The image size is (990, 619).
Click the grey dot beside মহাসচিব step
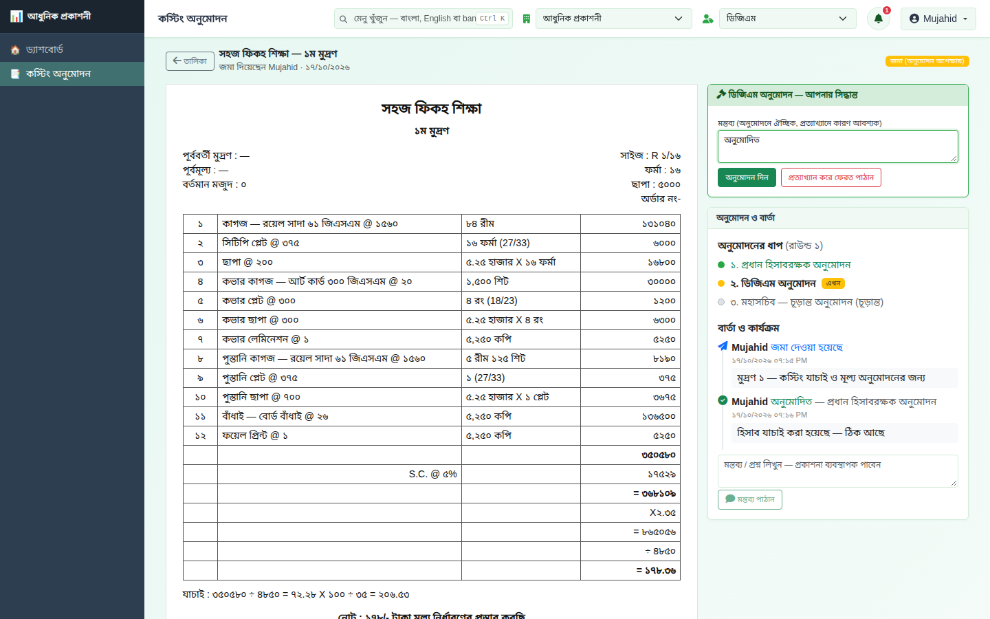coord(721,302)
